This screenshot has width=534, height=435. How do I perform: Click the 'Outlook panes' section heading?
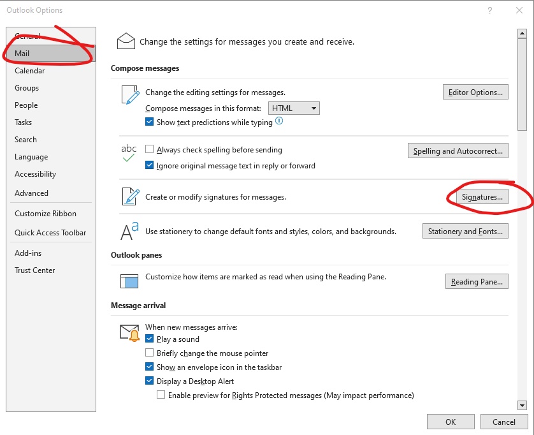coord(136,255)
